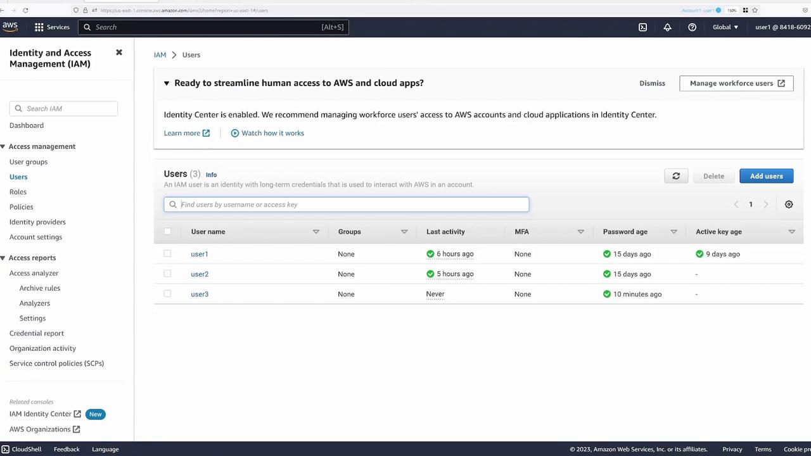Sort by Password age column arrow
The height and width of the screenshot is (456, 811).
[674, 232]
